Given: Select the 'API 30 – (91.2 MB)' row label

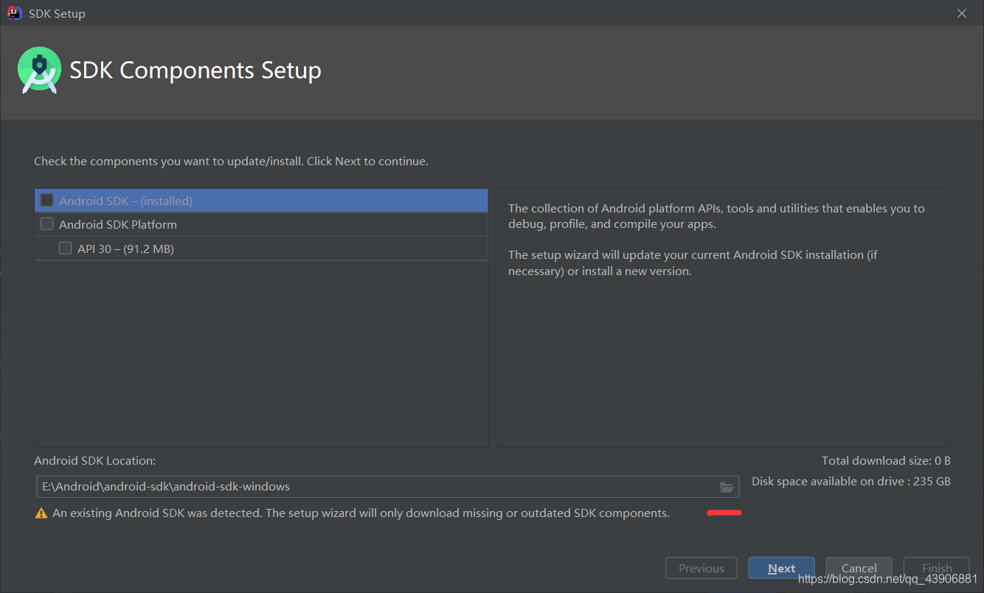Looking at the screenshot, I should [x=125, y=249].
